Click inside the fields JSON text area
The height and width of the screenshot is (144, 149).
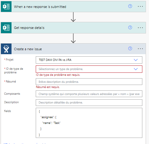89,123
